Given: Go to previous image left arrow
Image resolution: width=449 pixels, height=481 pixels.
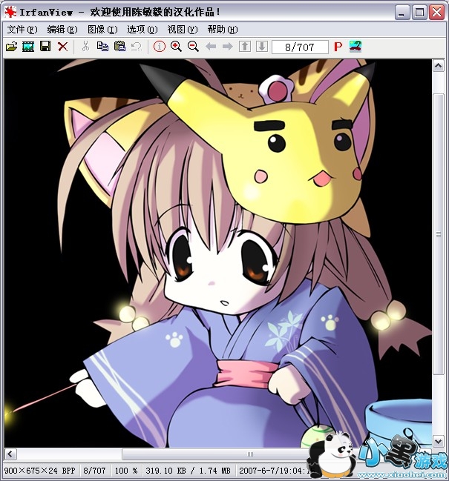Looking at the screenshot, I should pyautogui.click(x=211, y=47).
